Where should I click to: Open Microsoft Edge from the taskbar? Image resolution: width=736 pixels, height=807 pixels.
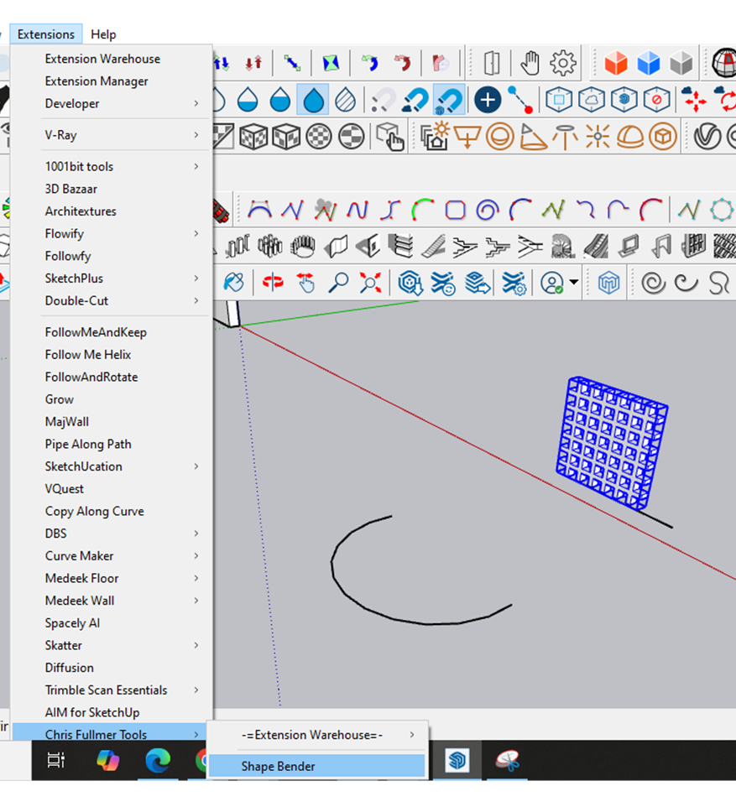pos(158,760)
